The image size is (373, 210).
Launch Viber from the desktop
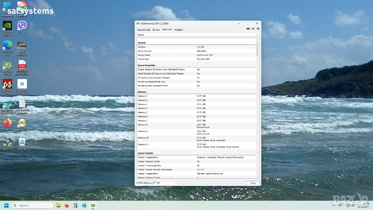pos(22,26)
